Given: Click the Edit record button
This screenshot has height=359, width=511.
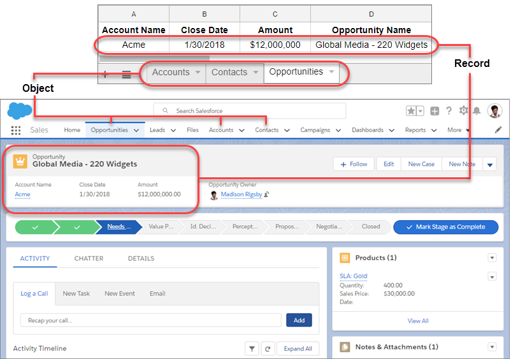Looking at the screenshot, I should (389, 164).
